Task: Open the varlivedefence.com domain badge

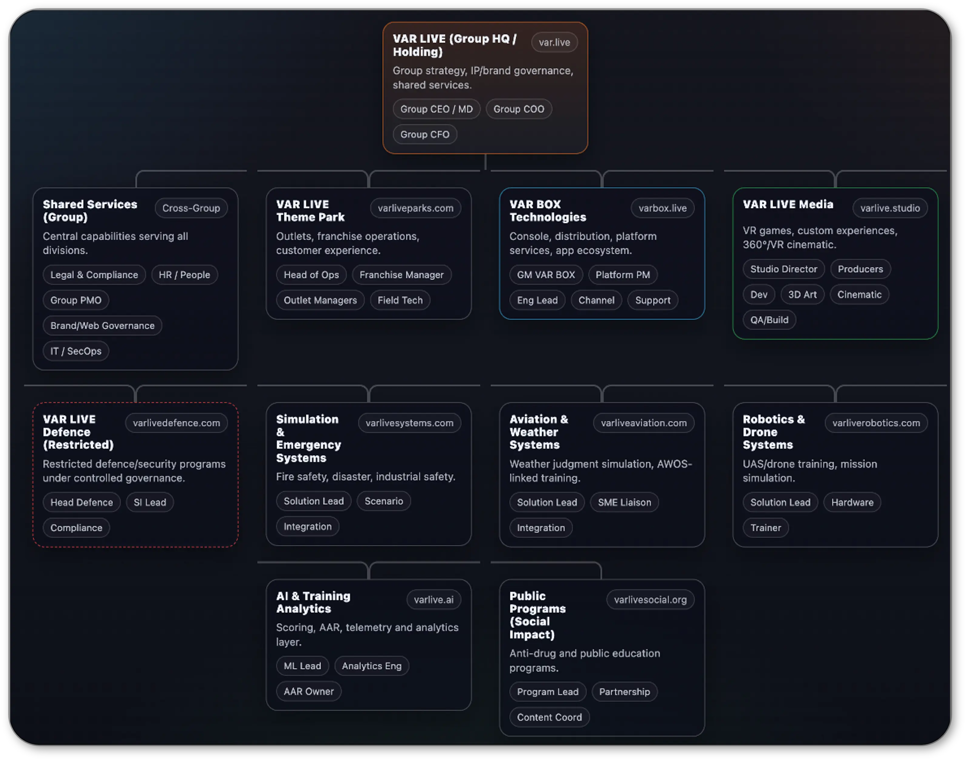Action: pos(177,423)
